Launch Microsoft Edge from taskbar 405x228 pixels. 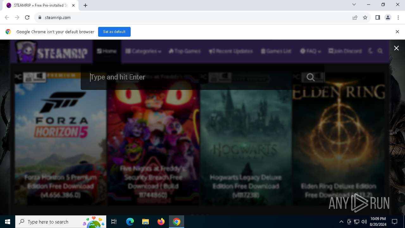[130, 222]
